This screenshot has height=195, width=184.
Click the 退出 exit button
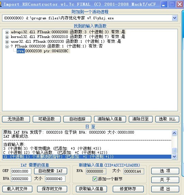coord(165,189)
